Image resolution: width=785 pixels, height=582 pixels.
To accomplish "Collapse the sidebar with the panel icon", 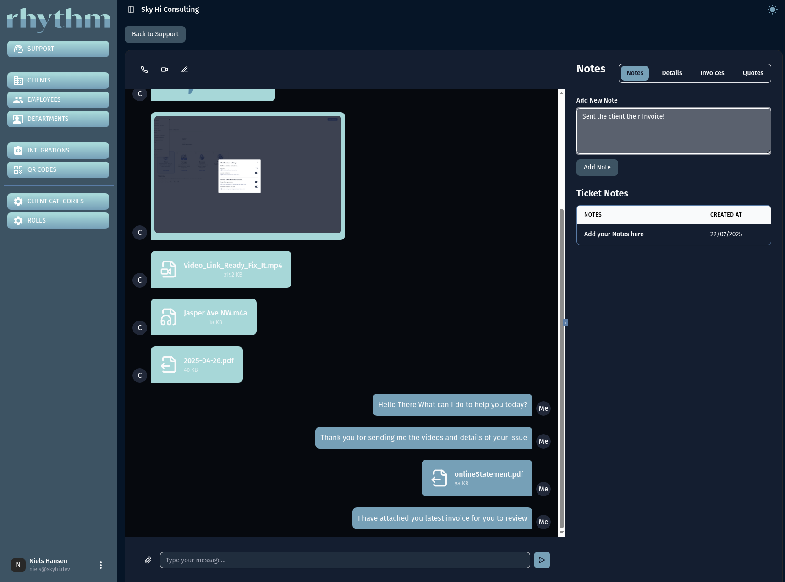I will [132, 9].
